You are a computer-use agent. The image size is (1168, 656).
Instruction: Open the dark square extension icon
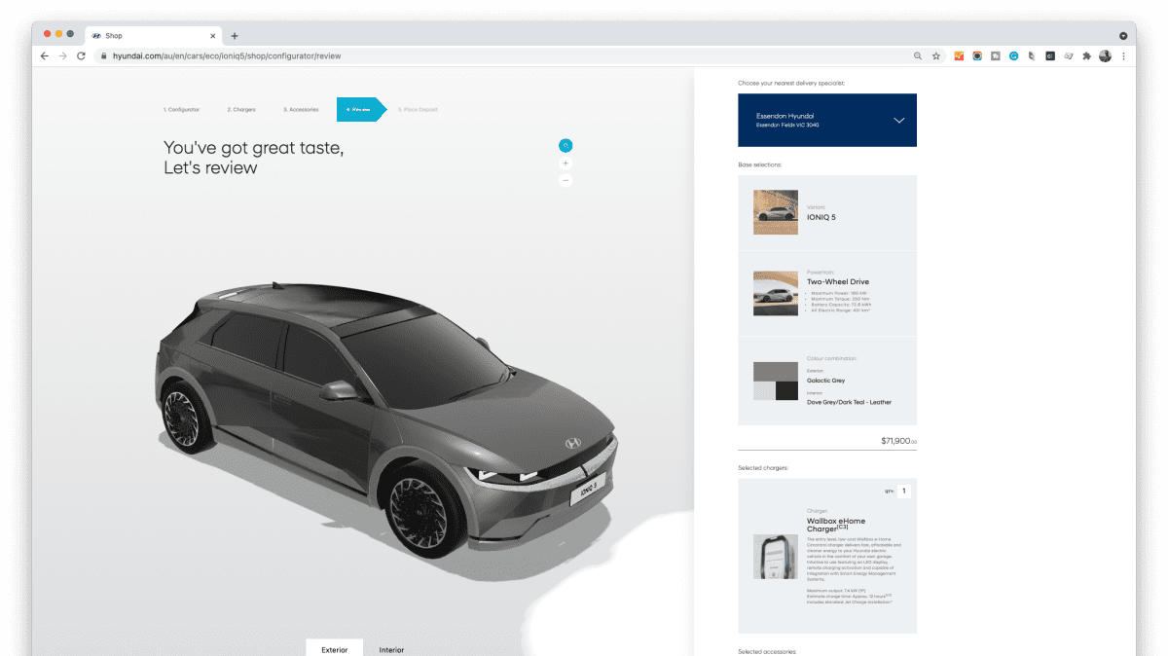tap(1050, 56)
